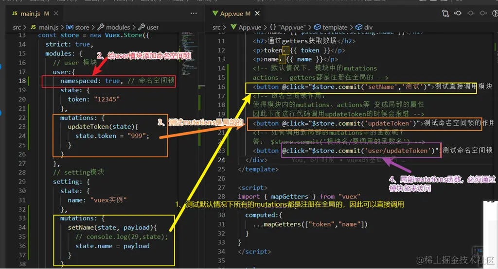The width and height of the screenshot is (498, 269).
Task: Click the h2 '通过getters获取数据' line
Action: (304, 41)
